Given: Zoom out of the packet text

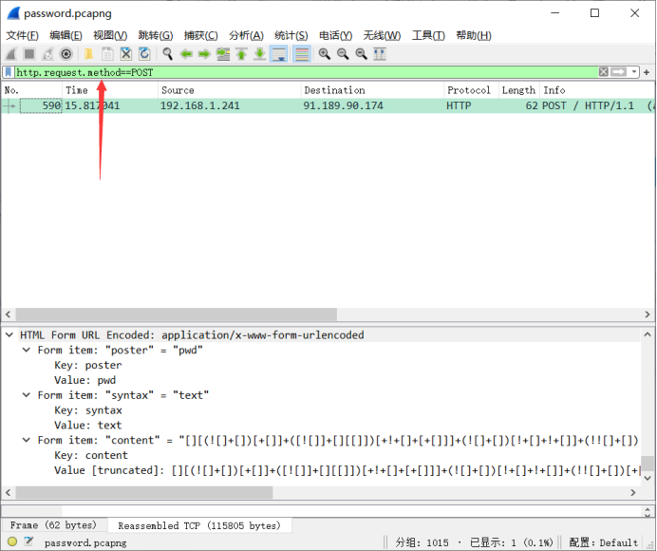Looking at the screenshot, I should coord(343,54).
